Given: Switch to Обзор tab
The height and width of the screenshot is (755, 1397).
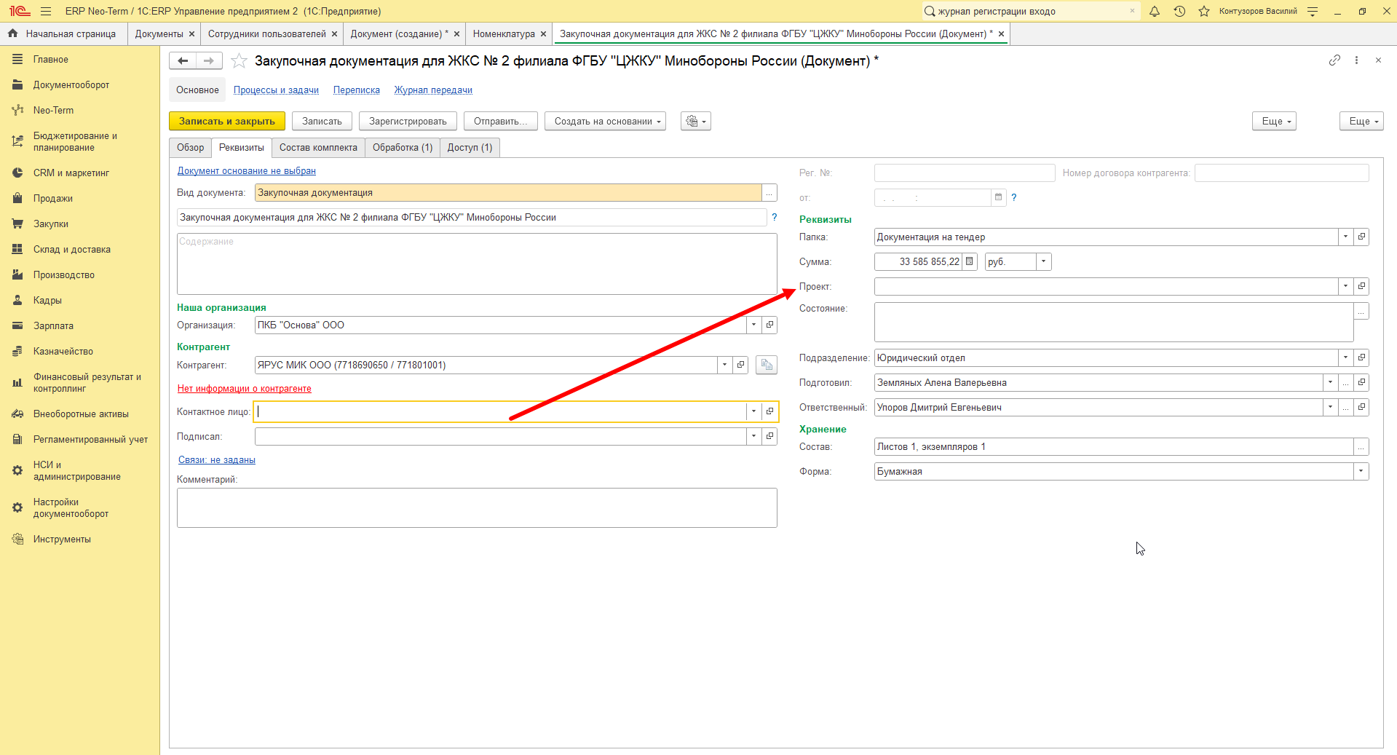Looking at the screenshot, I should pyautogui.click(x=190, y=148).
